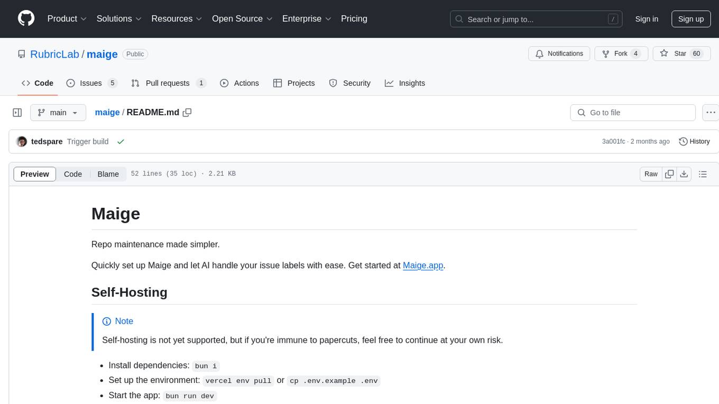Select the Preview view toggle
Viewport: 719px width, 404px height.
point(35,174)
